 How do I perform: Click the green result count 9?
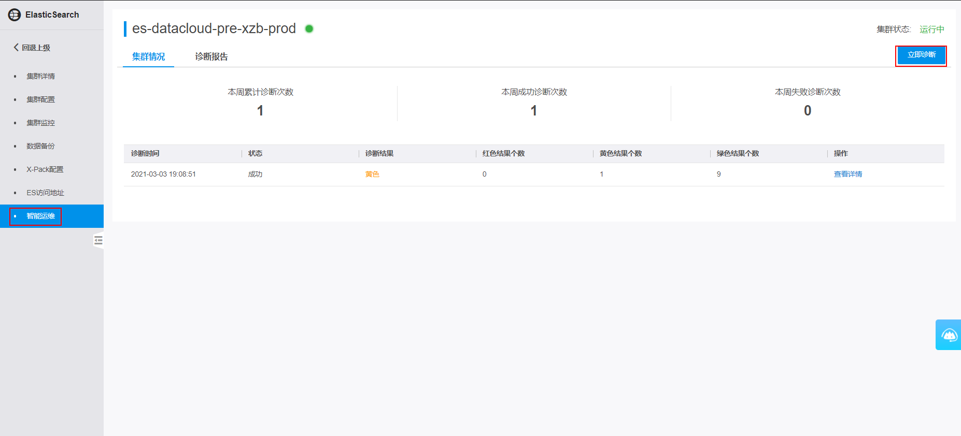click(718, 174)
